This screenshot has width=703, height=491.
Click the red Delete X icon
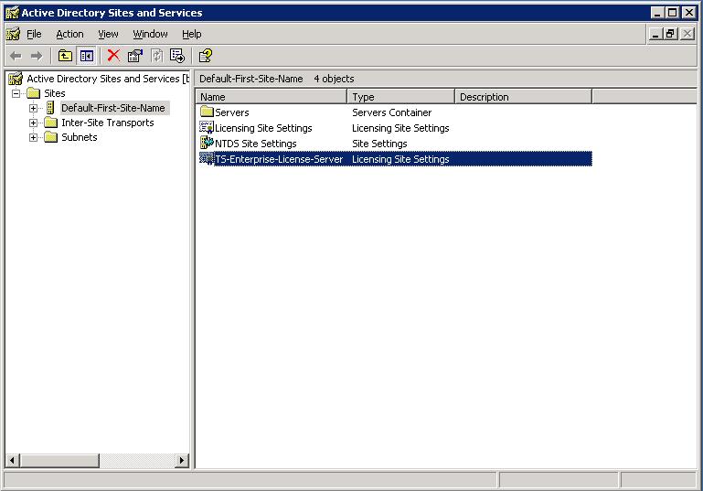113,56
